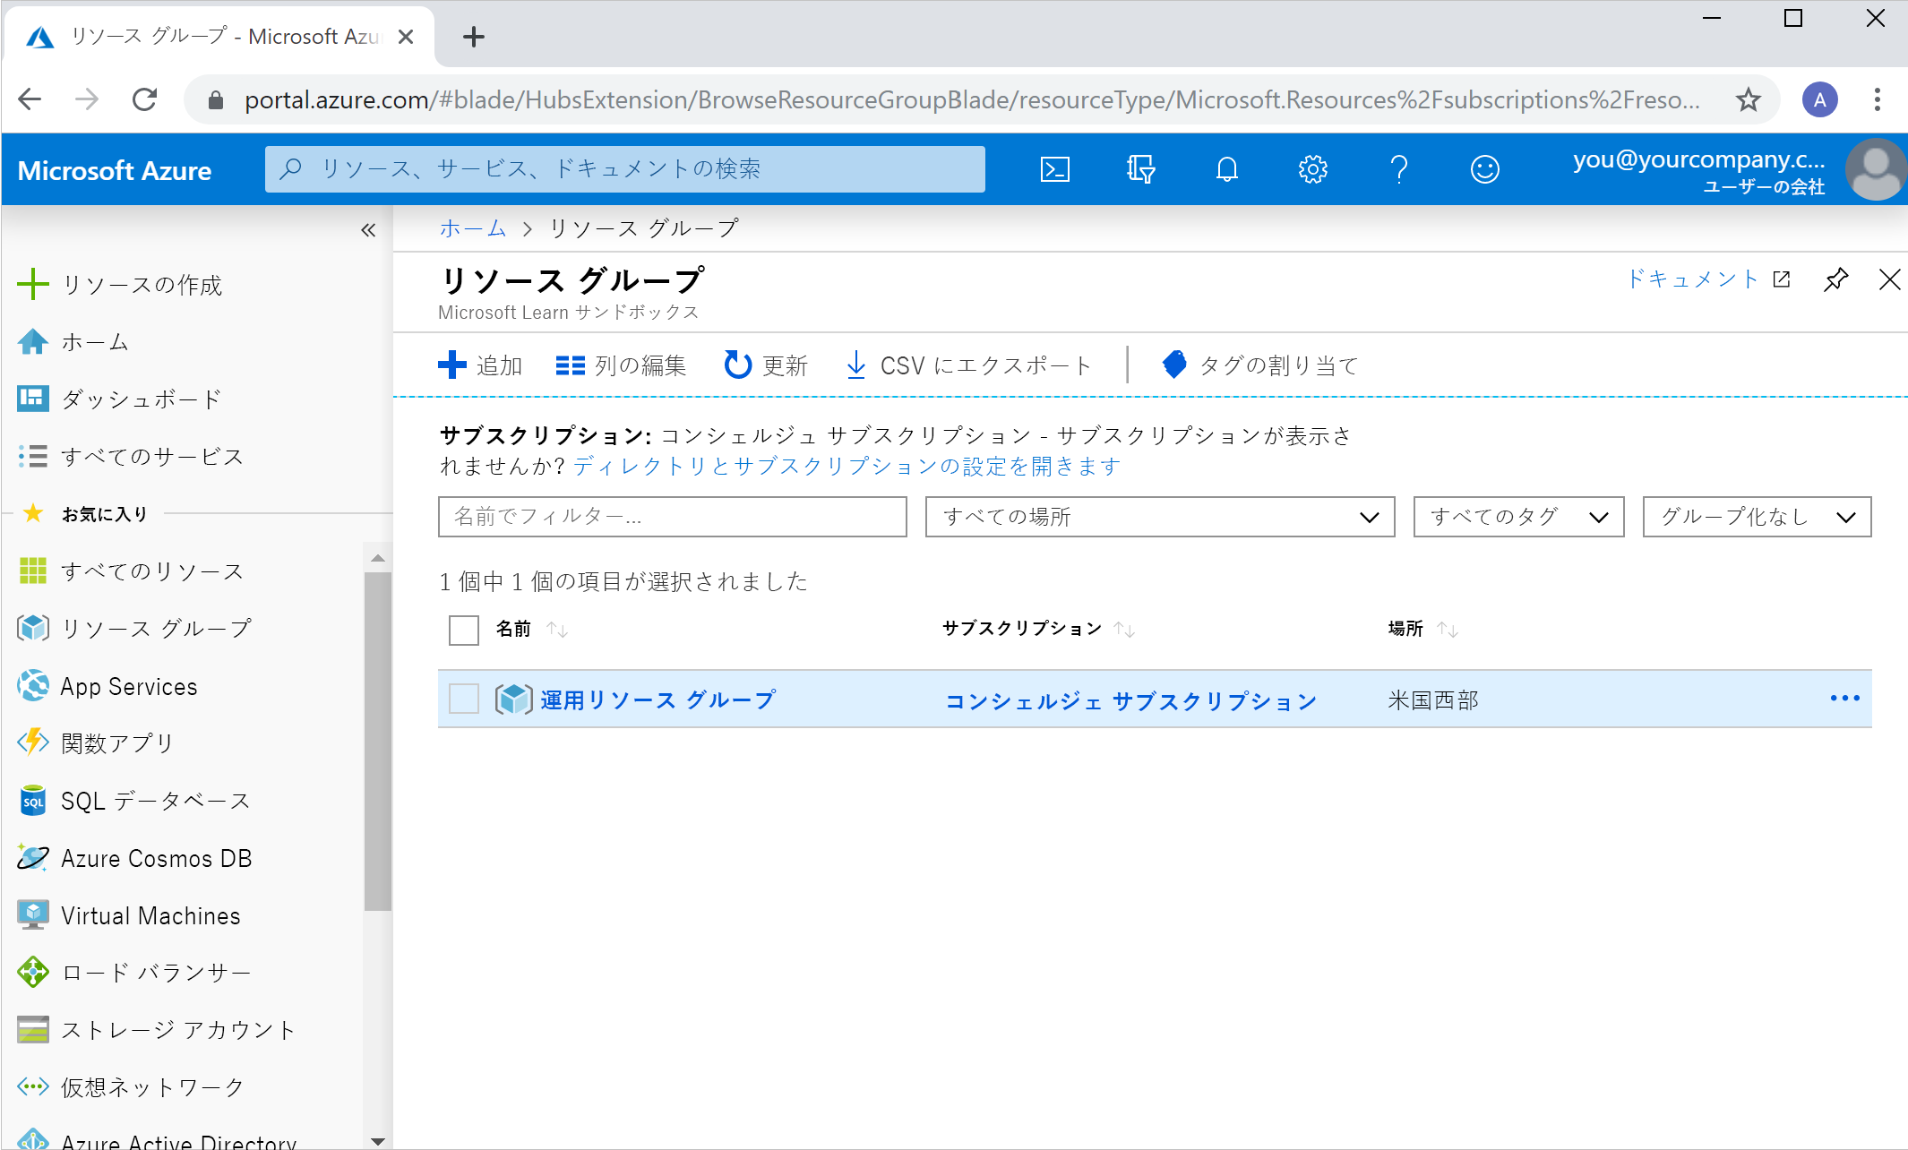Click the Virtual Machines monitor icon
Image resolution: width=1908 pixels, height=1150 pixels.
(x=33, y=914)
